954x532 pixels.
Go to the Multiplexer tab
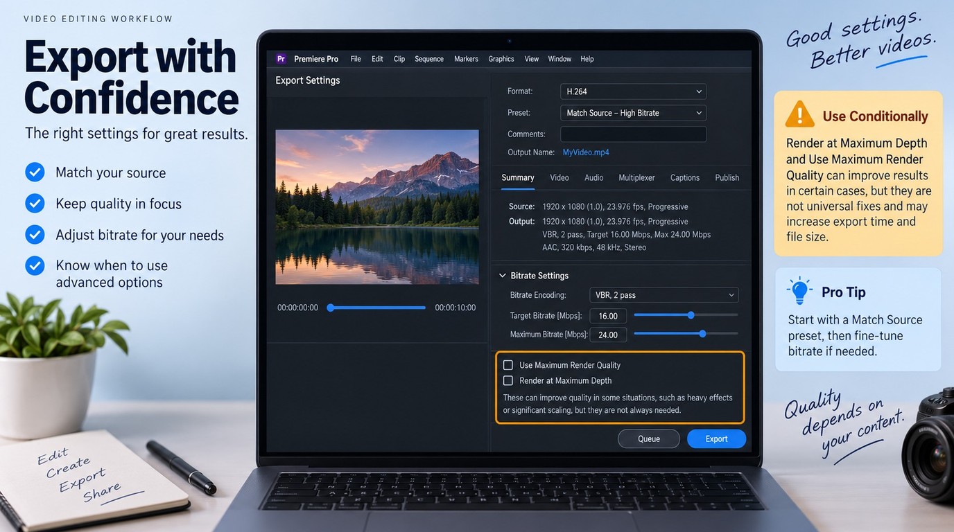636,178
